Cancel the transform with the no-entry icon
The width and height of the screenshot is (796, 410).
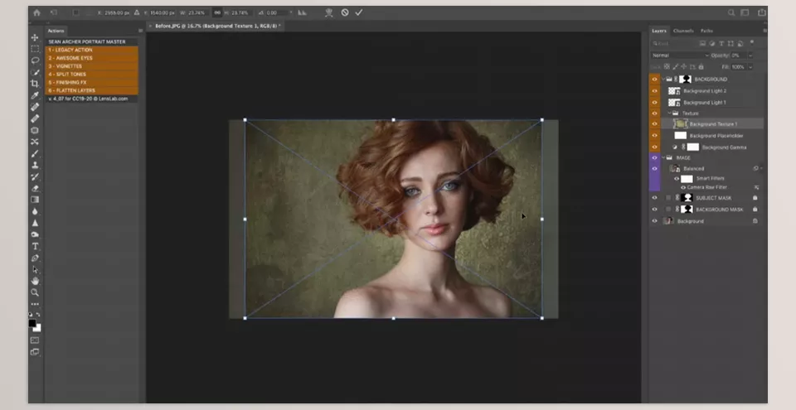click(x=345, y=12)
